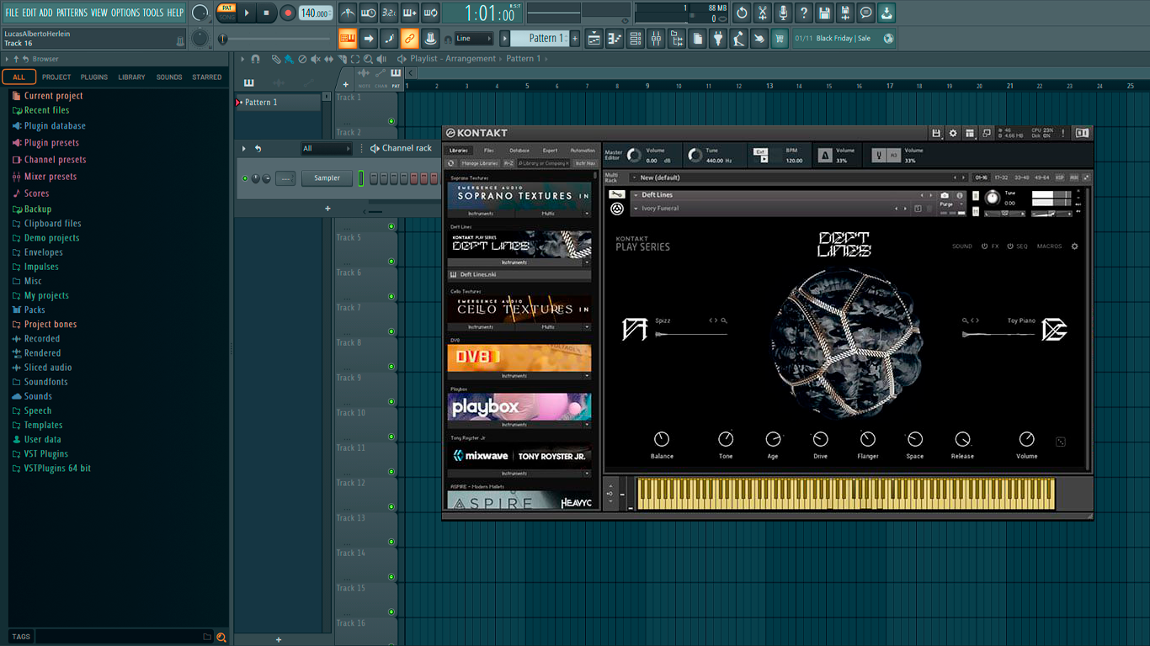Click the microphone one-click recording icon
Viewport: 1150px width, 646px height.
[x=783, y=13]
